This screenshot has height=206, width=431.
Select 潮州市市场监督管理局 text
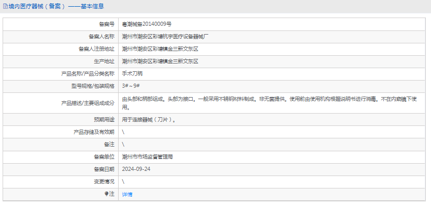(x=147, y=156)
